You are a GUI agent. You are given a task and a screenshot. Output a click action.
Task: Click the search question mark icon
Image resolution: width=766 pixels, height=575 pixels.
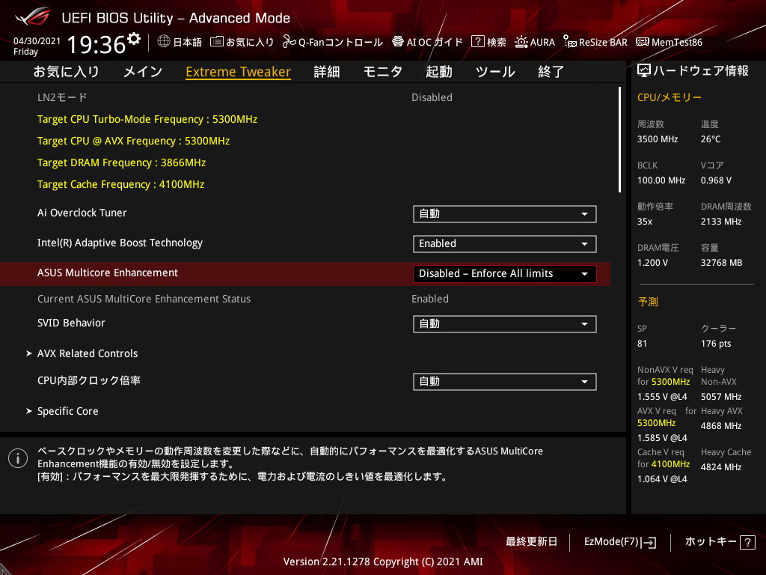click(477, 42)
